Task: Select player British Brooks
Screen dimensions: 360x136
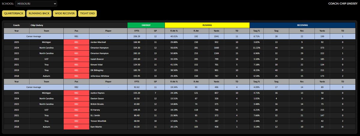Action: point(98,104)
